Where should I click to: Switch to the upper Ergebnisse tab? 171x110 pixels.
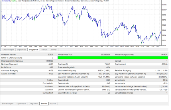[21, 50]
